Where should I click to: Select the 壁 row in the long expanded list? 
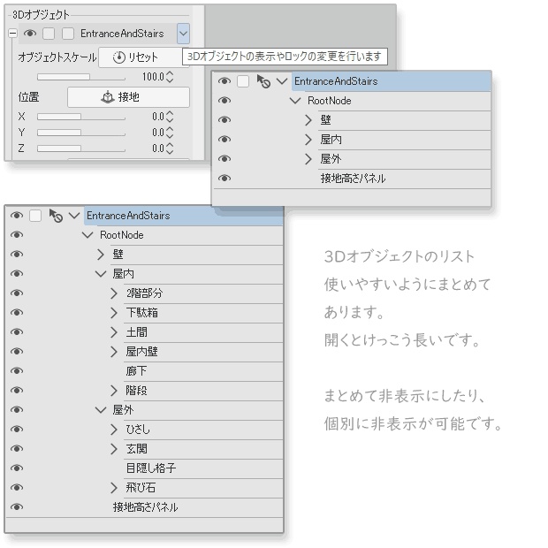[197, 255]
